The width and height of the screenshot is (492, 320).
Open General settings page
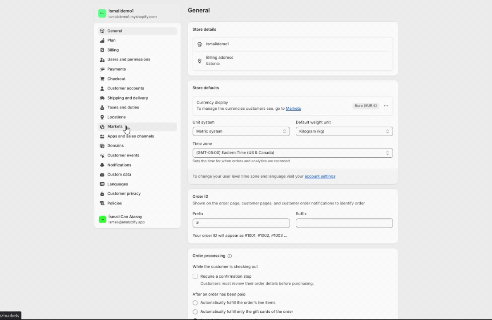137,31
